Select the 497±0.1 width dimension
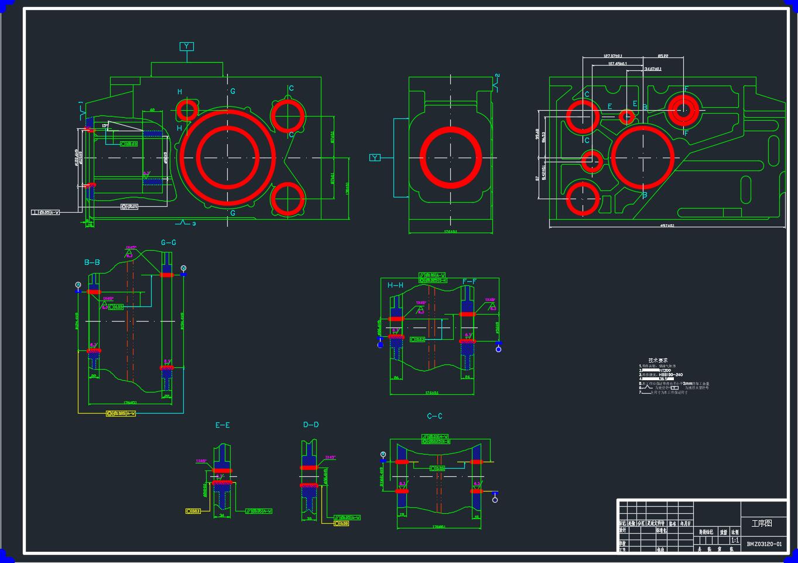This screenshot has width=798, height=563. pyautogui.click(x=667, y=226)
